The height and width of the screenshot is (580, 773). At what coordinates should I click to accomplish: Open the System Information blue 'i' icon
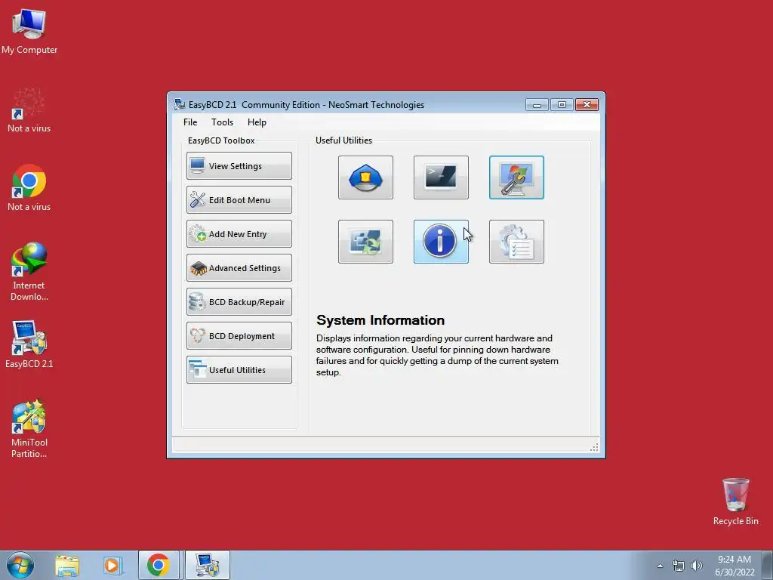pos(441,242)
